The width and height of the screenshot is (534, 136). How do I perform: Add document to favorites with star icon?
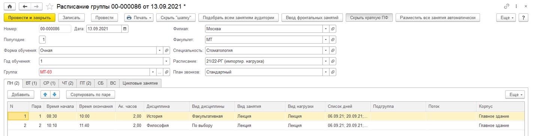(x=50, y=6)
